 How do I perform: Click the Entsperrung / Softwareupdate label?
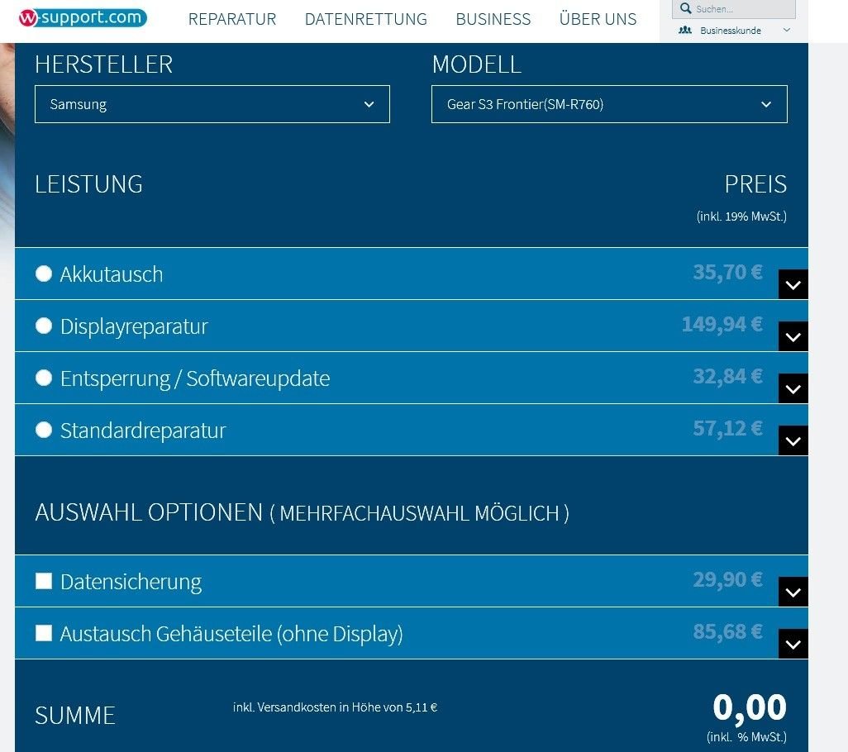(x=195, y=378)
